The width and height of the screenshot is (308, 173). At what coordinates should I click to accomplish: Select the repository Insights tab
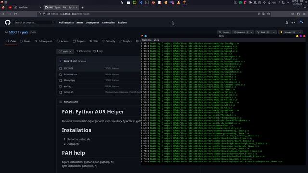point(125,41)
